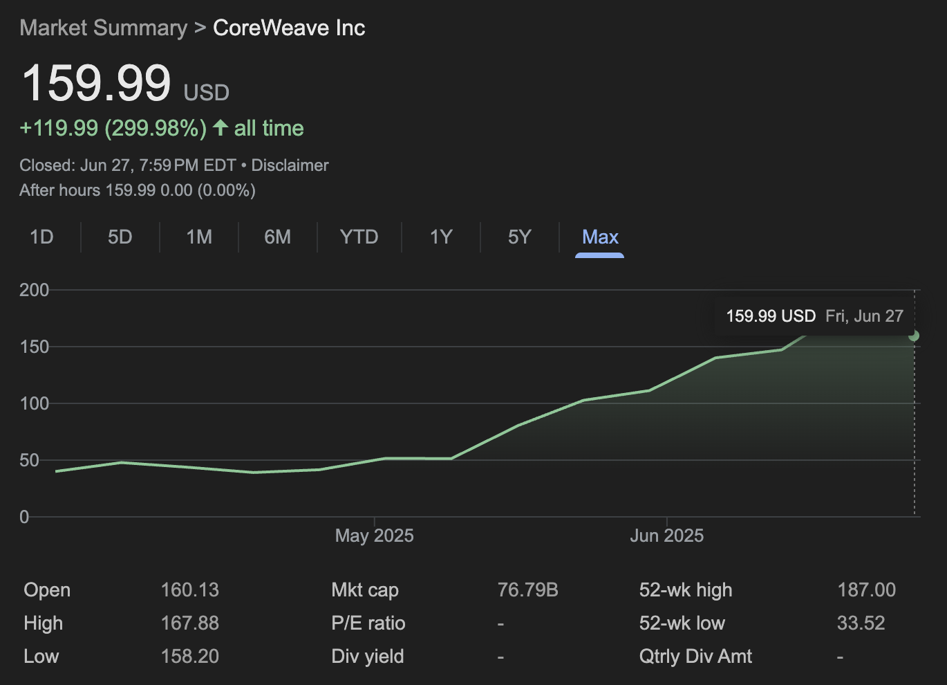Click the Qtrly Div Amt label
The width and height of the screenshot is (947, 685).
[x=695, y=657]
